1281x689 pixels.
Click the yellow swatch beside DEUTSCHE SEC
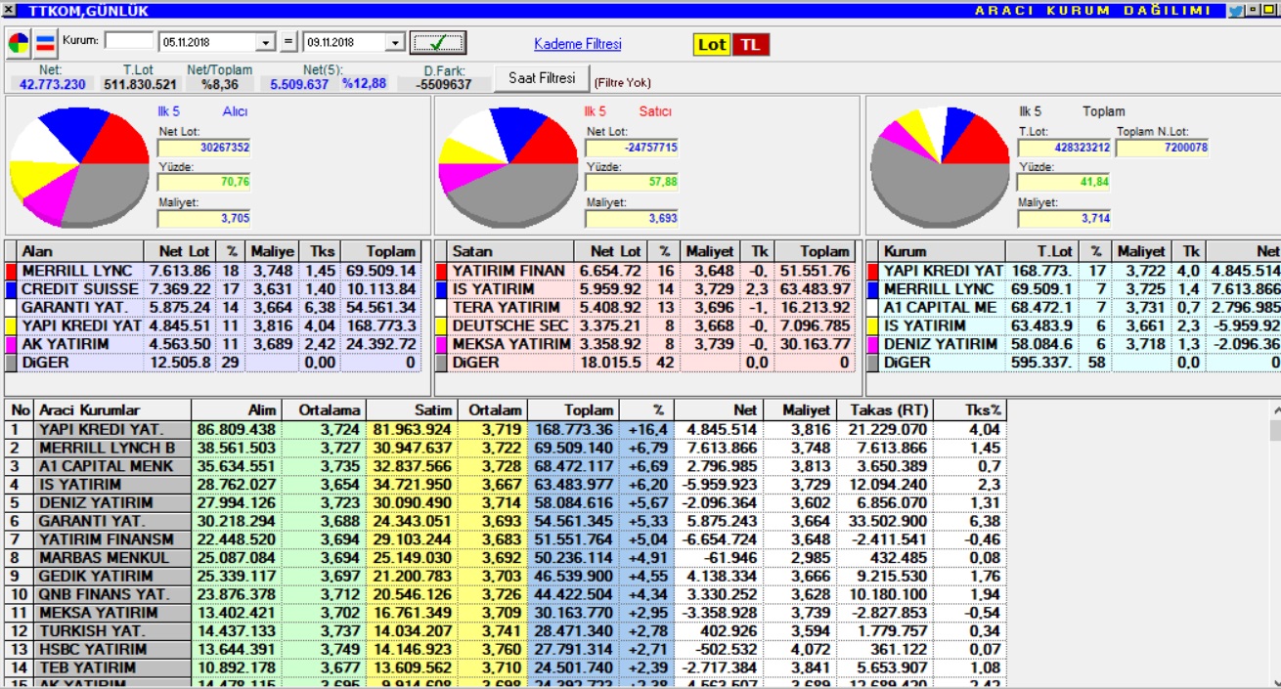tap(442, 325)
